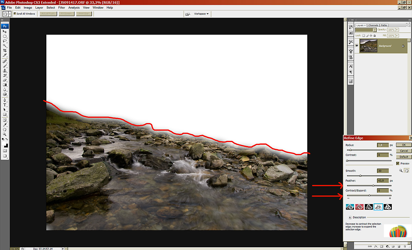
Task: Choose the Gradient tool
Action: [5, 85]
